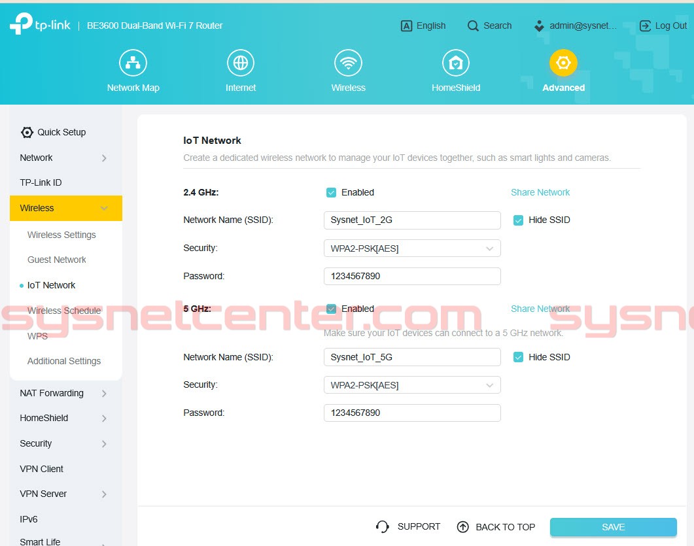Screen dimensions: 694x546
Task: Click Share Network for 5 GHz
Action: (x=540, y=309)
